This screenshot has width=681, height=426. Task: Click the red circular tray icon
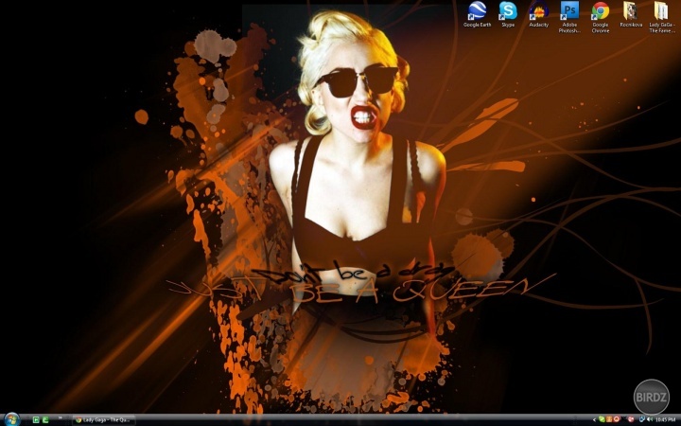tap(617, 419)
